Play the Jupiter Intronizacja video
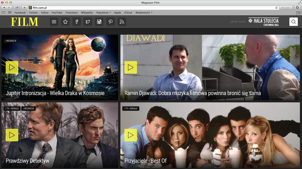 (x=12, y=67)
